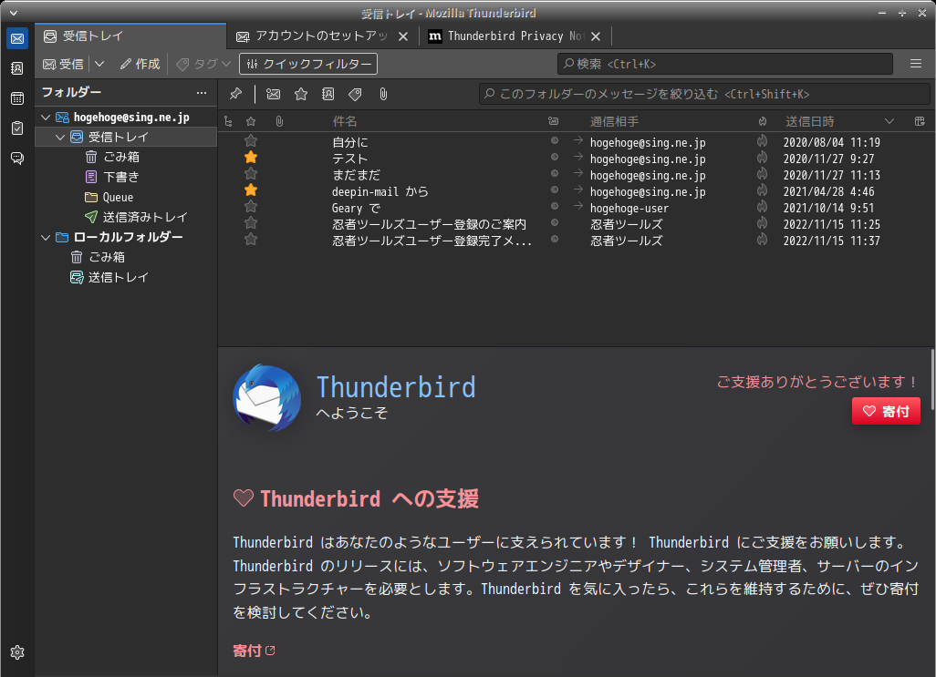Unstar the テスト message
Viewport: 936px width, 677px height.
pyautogui.click(x=251, y=158)
